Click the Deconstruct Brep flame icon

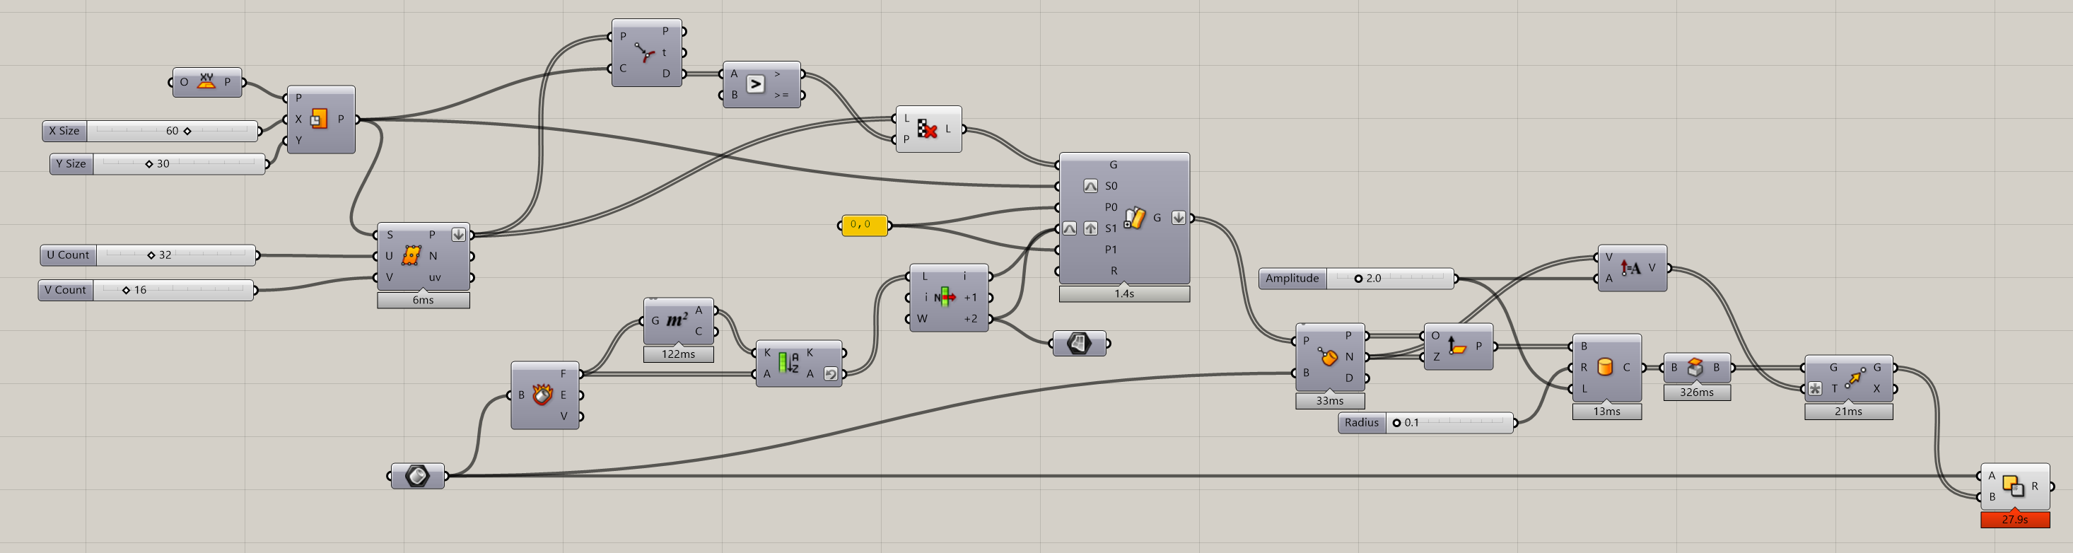(x=542, y=395)
